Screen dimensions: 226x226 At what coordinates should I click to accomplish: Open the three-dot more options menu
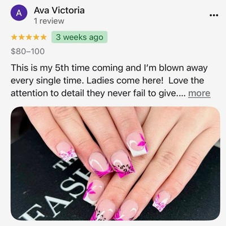[214, 15]
